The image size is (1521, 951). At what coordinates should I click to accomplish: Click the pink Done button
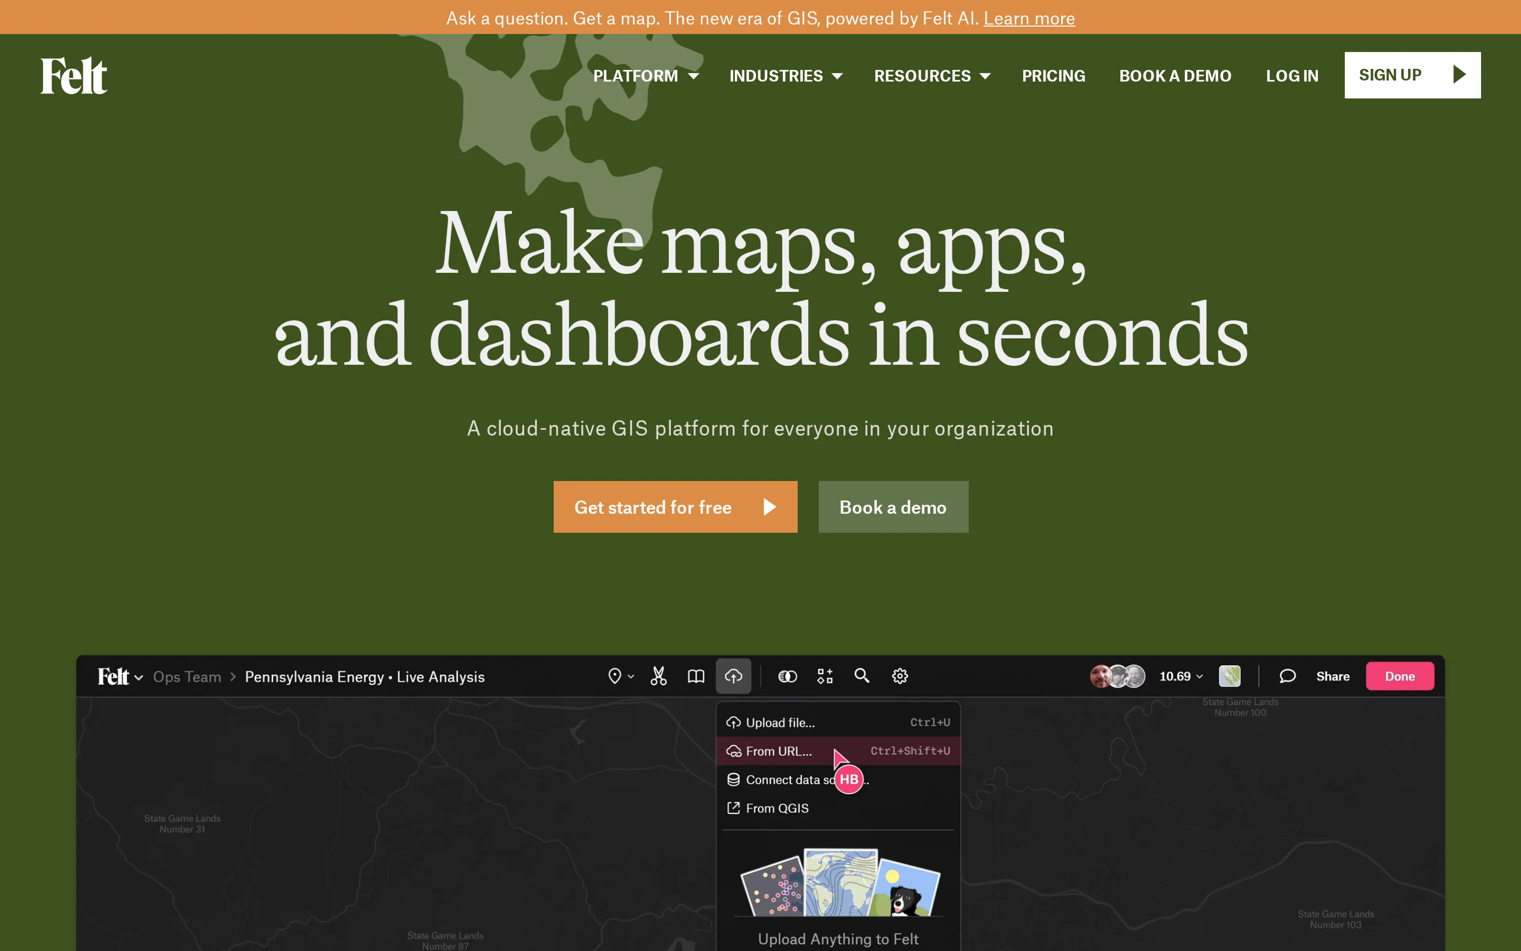pyautogui.click(x=1400, y=676)
